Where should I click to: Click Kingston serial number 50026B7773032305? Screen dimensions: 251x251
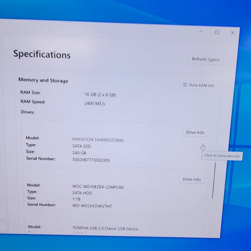(x=91, y=160)
